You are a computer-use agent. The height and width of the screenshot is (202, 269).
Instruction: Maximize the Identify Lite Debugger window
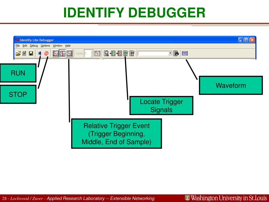246,40
